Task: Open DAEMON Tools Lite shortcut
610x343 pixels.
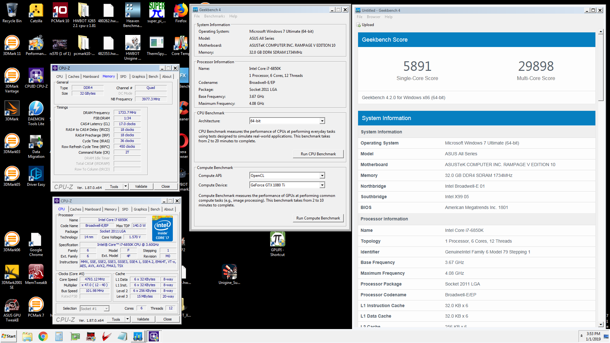Action: tap(36, 113)
